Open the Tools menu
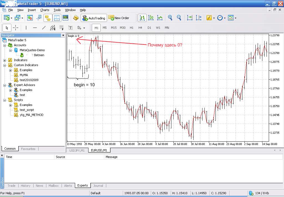 coord(57,10)
